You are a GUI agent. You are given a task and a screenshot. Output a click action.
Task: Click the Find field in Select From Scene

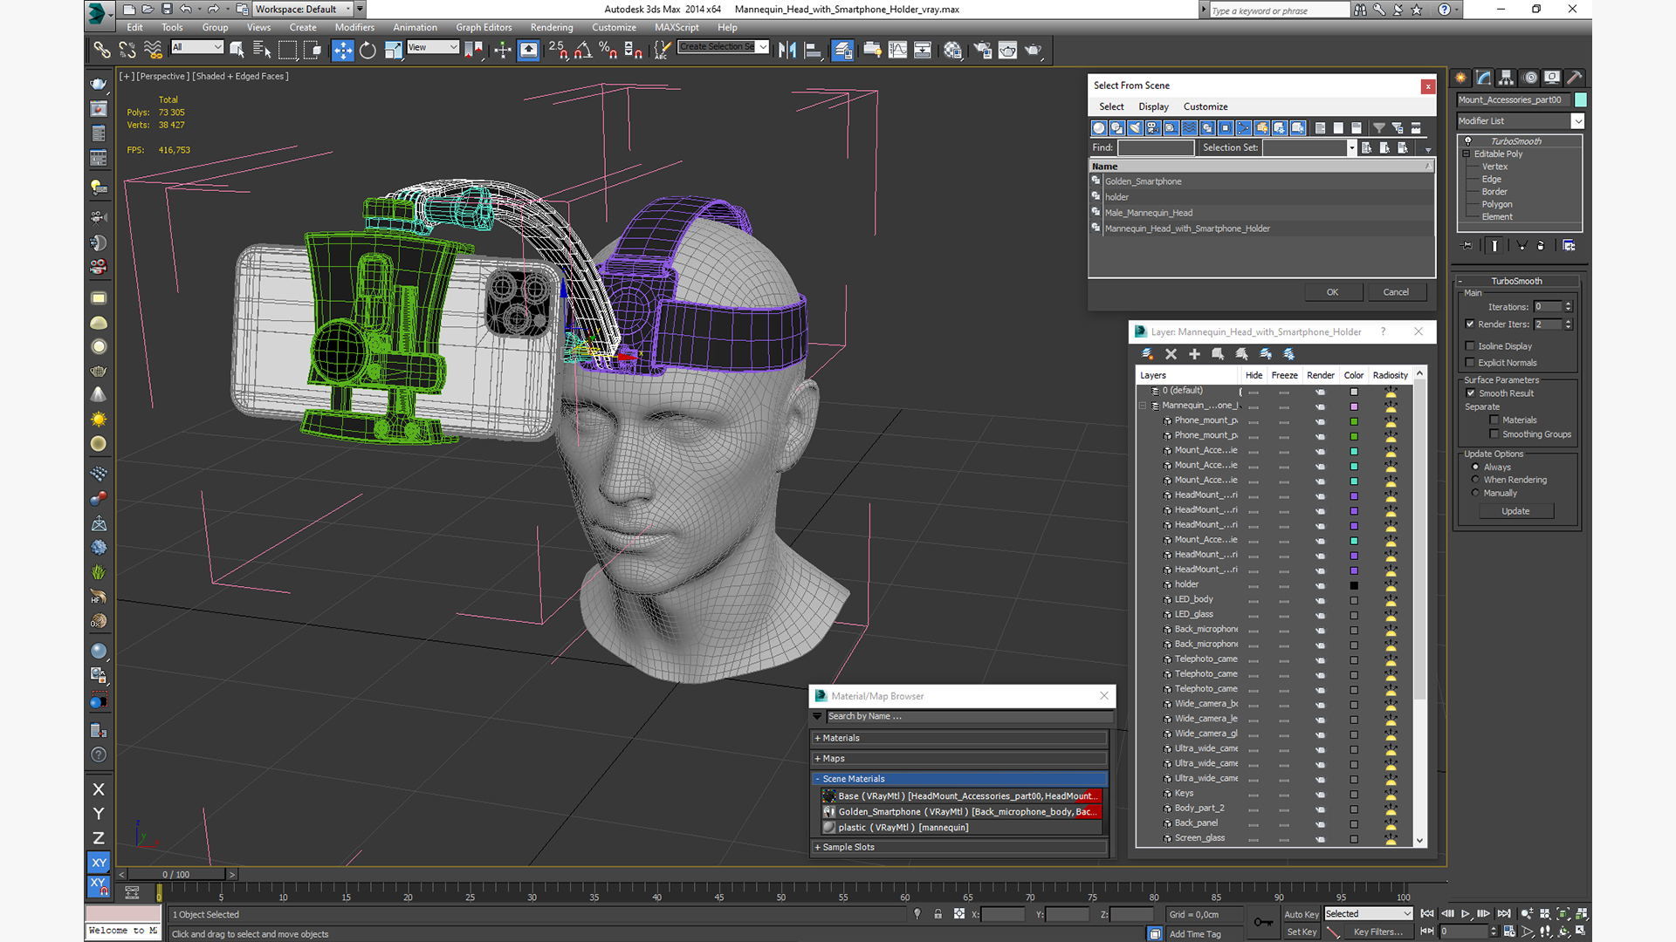click(x=1156, y=148)
